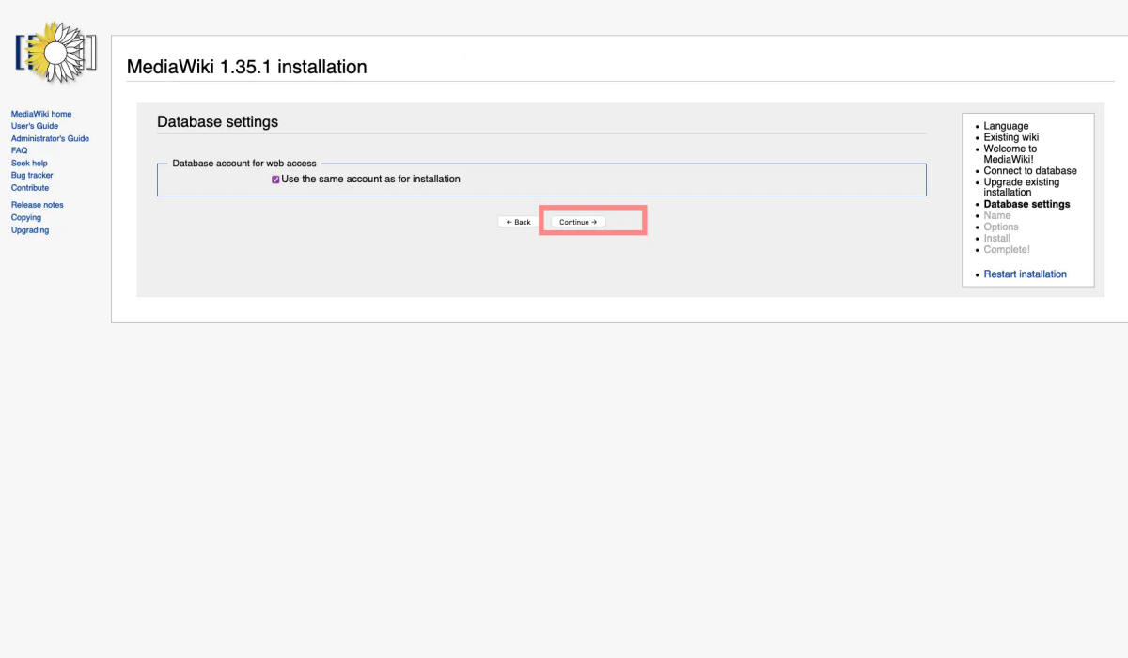
Task: Toggle 'Use the same account as for installation'
Action: click(275, 180)
